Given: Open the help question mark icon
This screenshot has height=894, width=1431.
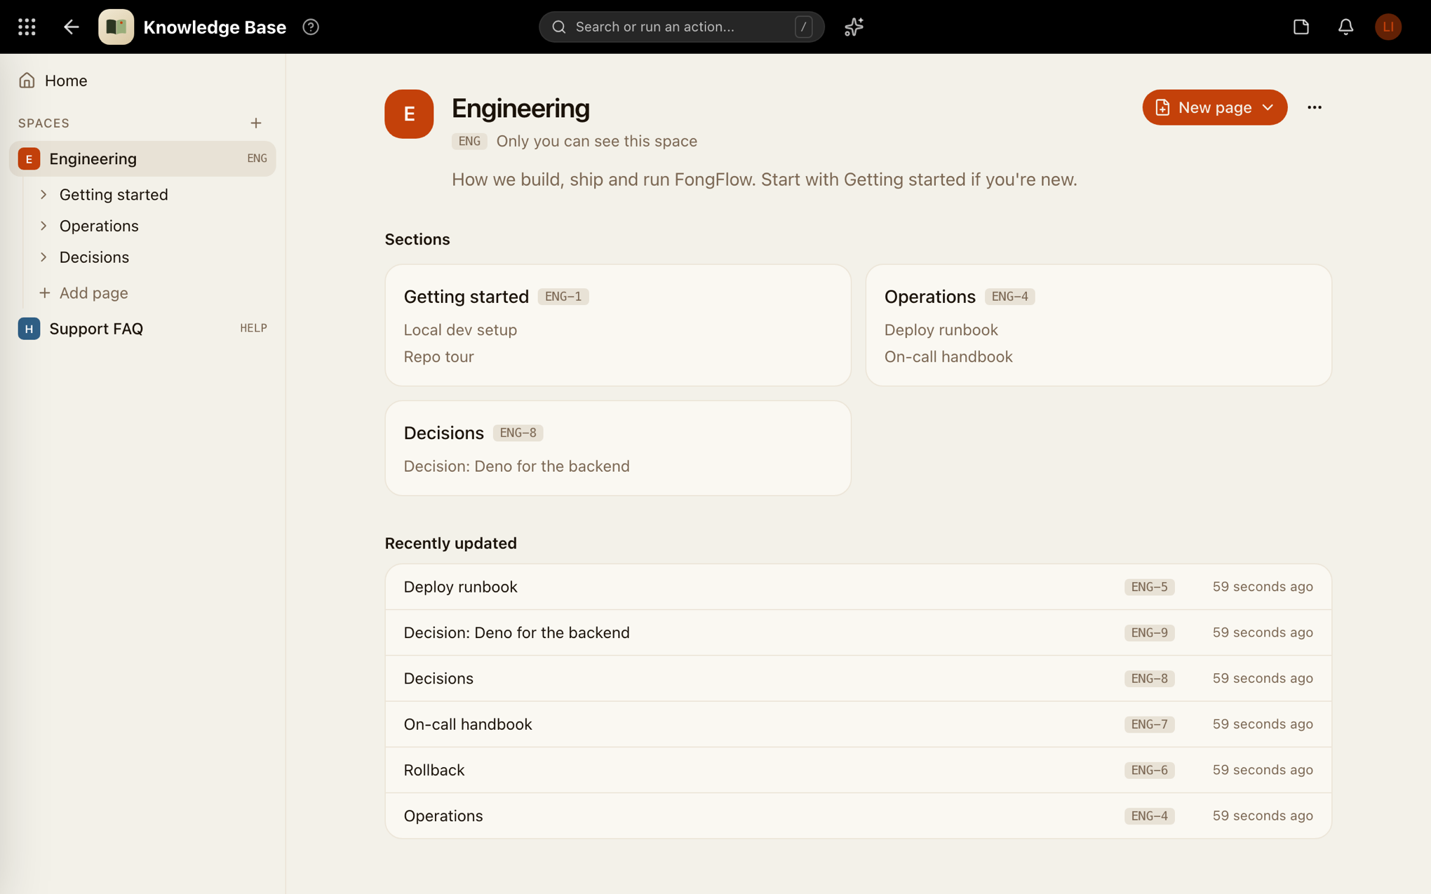Looking at the screenshot, I should pos(311,27).
